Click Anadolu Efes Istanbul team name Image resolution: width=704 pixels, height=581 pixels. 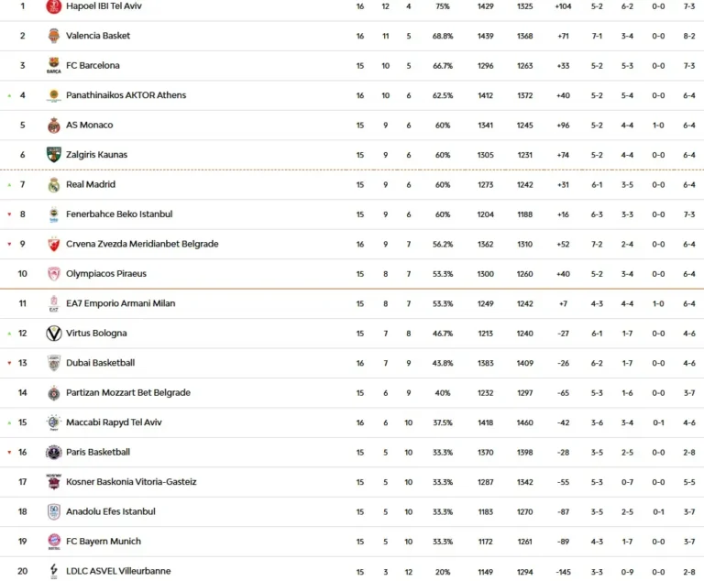point(111,511)
